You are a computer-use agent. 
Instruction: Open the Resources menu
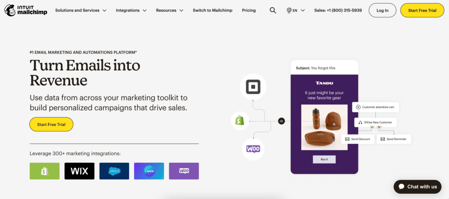[x=170, y=11]
